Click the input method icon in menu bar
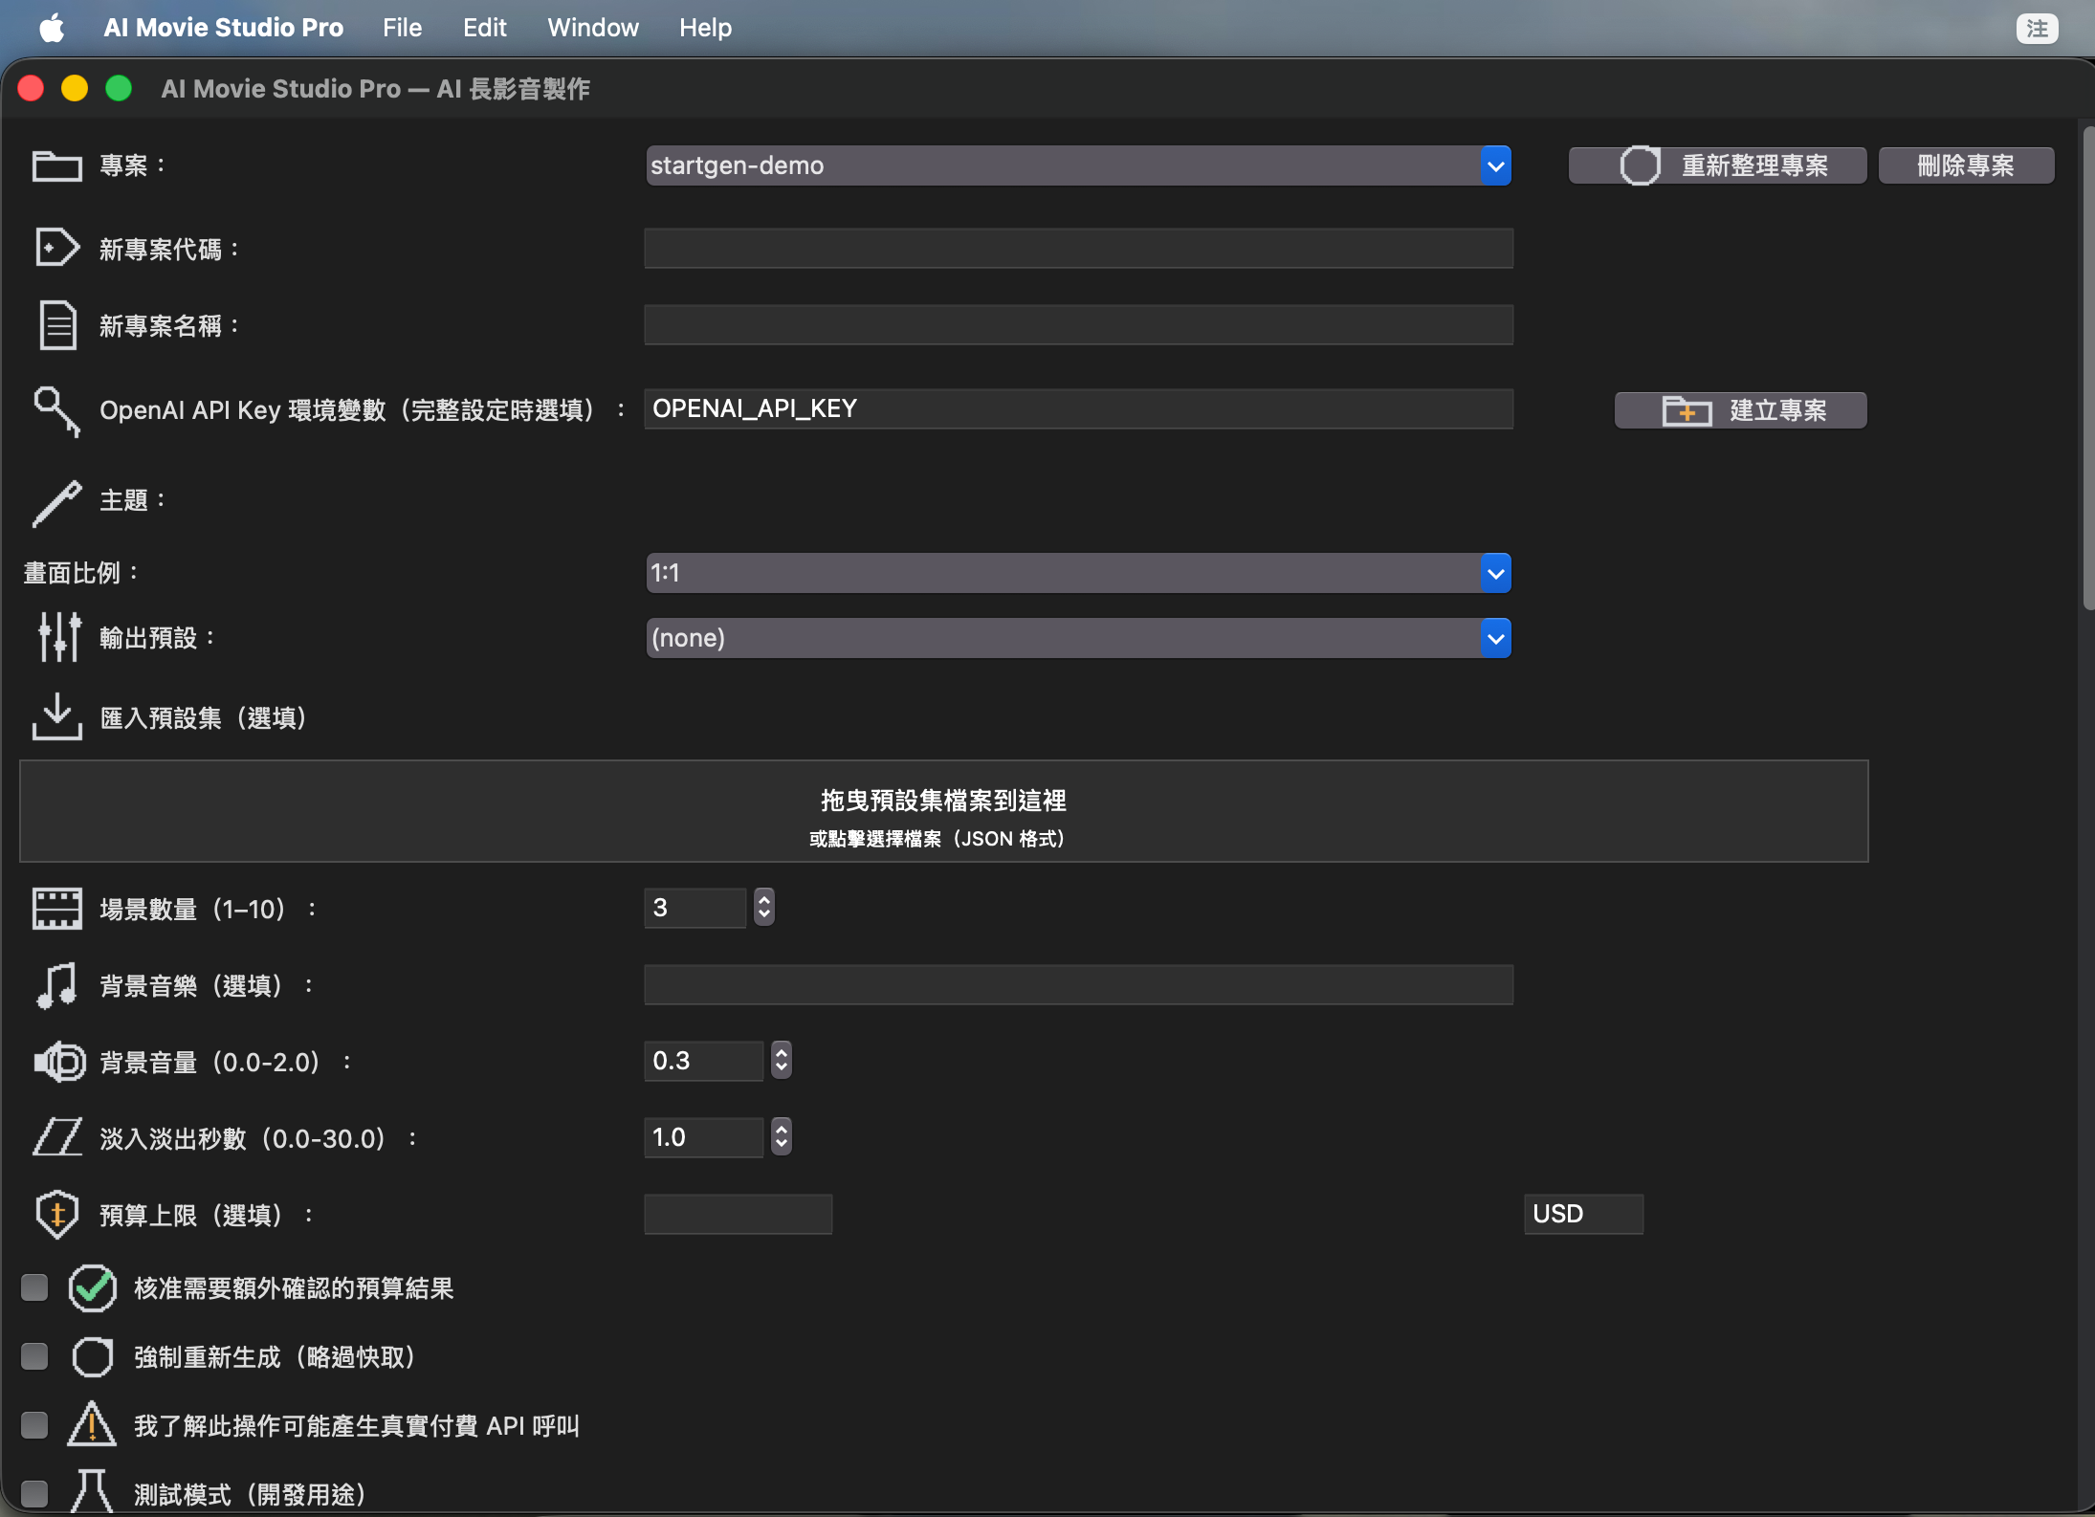The width and height of the screenshot is (2095, 1517). point(2037,28)
